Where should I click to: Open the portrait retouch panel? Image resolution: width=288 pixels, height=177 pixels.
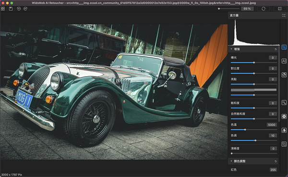284,75
